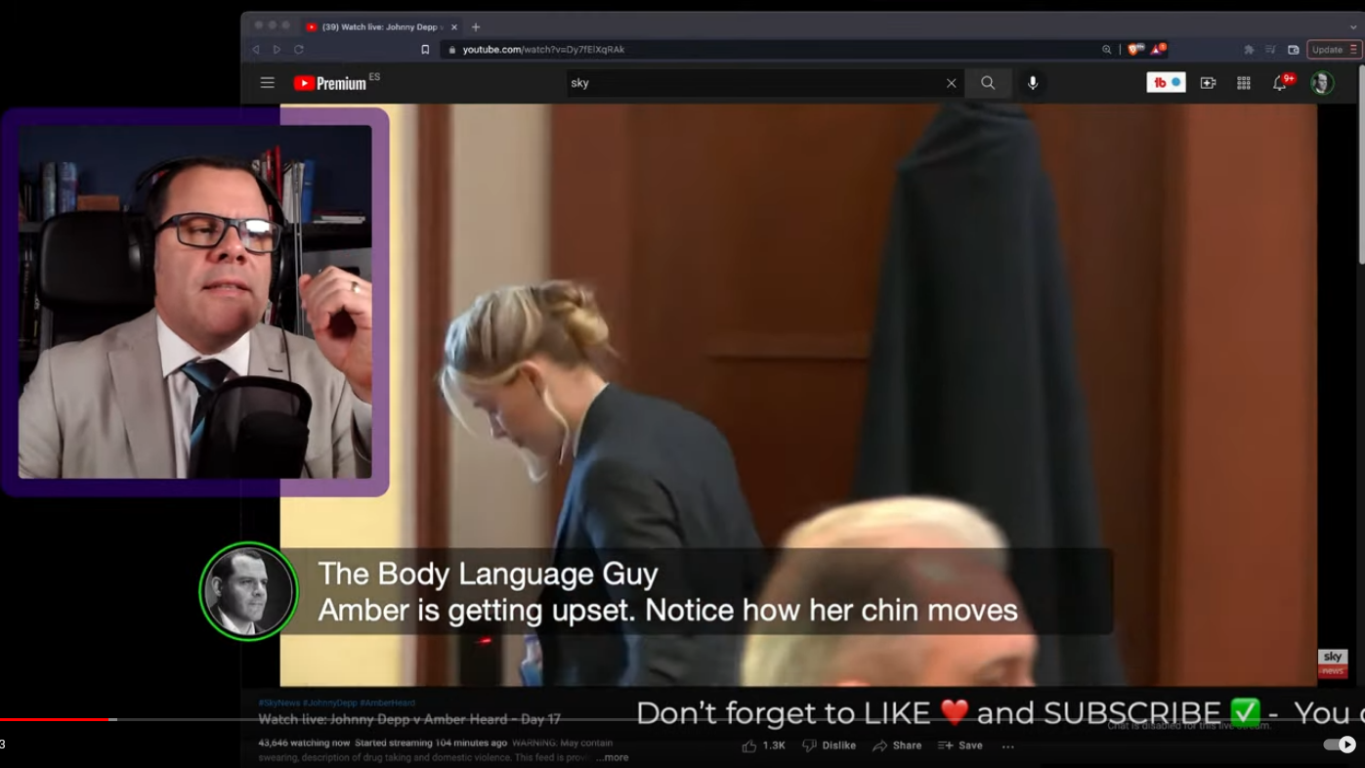
Task: Click the YouTube search magnifier button
Action: coord(988,83)
